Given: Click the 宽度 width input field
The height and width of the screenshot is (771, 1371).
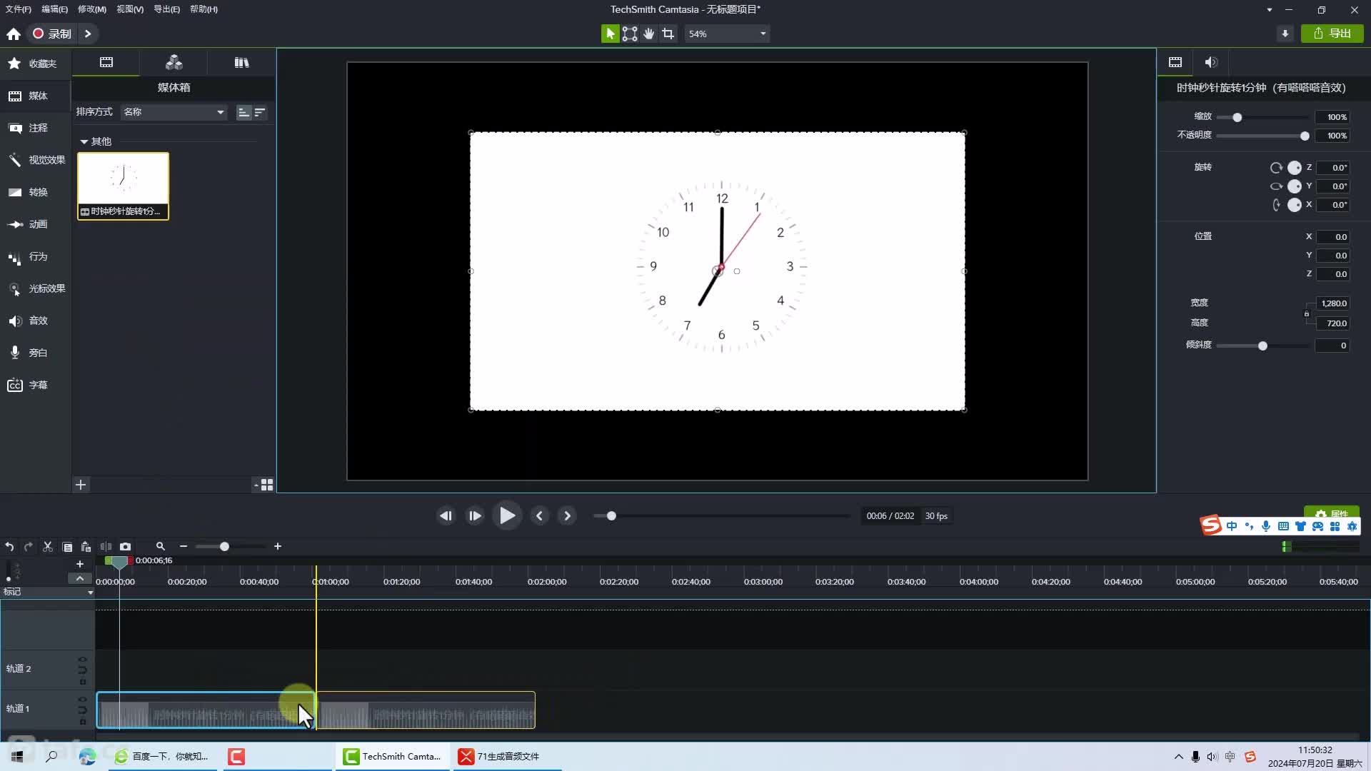Looking at the screenshot, I should (x=1332, y=303).
